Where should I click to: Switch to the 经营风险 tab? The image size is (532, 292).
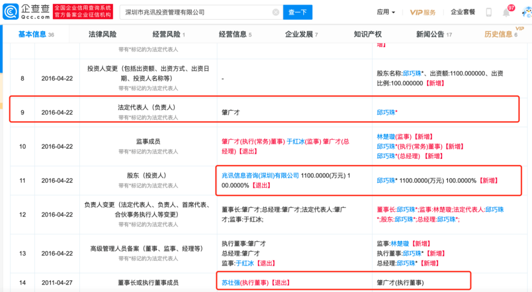(x=168, y=34)
